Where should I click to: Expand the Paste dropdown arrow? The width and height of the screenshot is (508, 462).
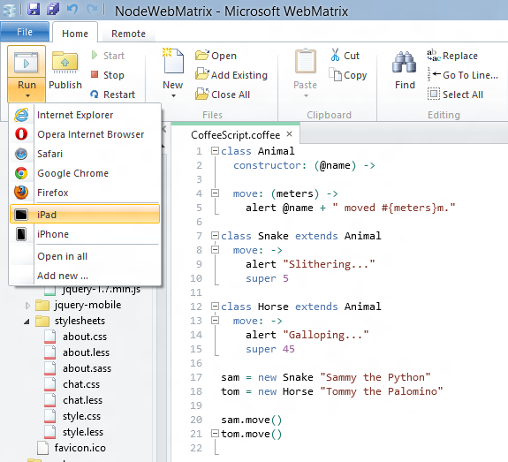(306, 96)
